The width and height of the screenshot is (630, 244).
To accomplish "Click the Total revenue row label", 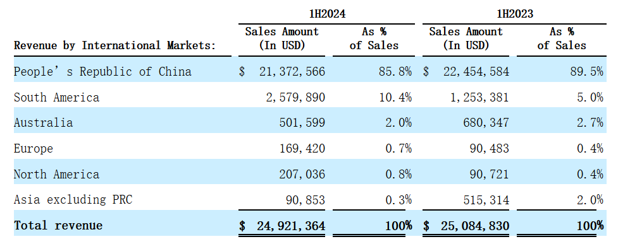I will [58, 225].
